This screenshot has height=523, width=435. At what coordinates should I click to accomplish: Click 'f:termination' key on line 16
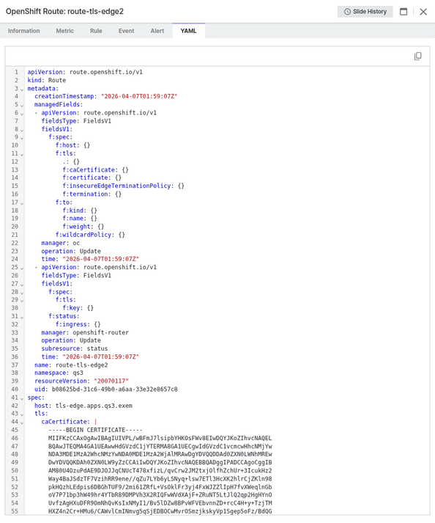tap(86, 194)
